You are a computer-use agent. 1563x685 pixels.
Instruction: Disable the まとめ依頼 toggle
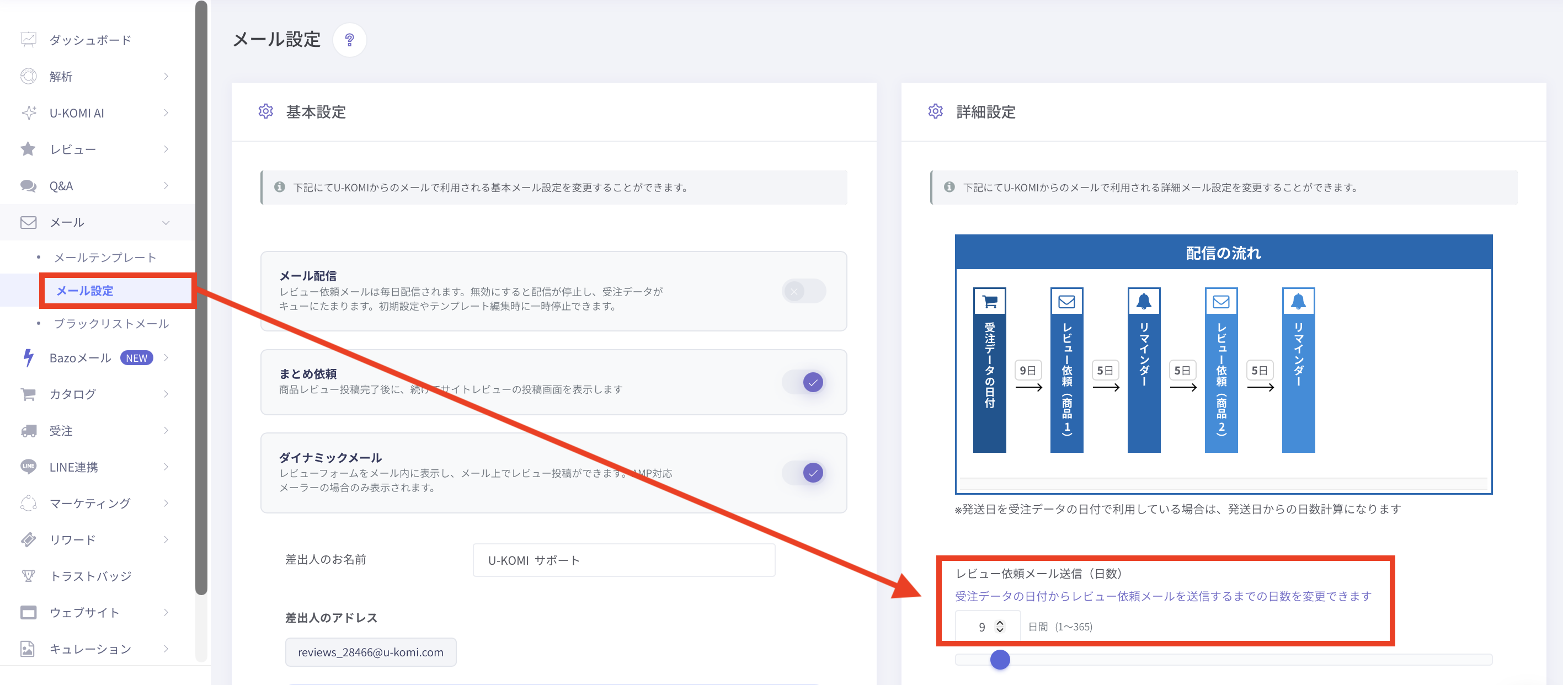point(803,382)
